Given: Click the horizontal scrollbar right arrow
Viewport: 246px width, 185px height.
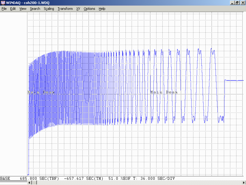Looking at the screenshot, I should click(244, 183).
